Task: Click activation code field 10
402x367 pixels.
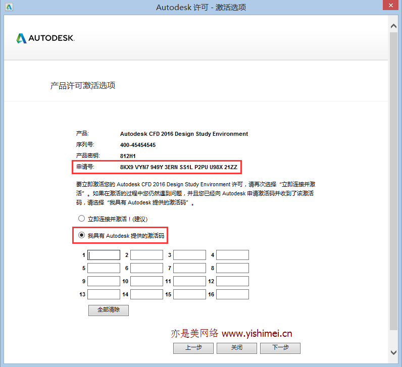Action: [x=146, y=281]
